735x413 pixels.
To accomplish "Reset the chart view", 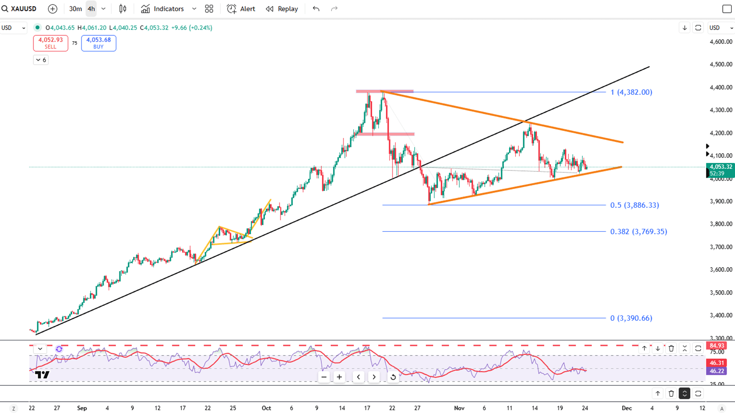I will (393, 377).
